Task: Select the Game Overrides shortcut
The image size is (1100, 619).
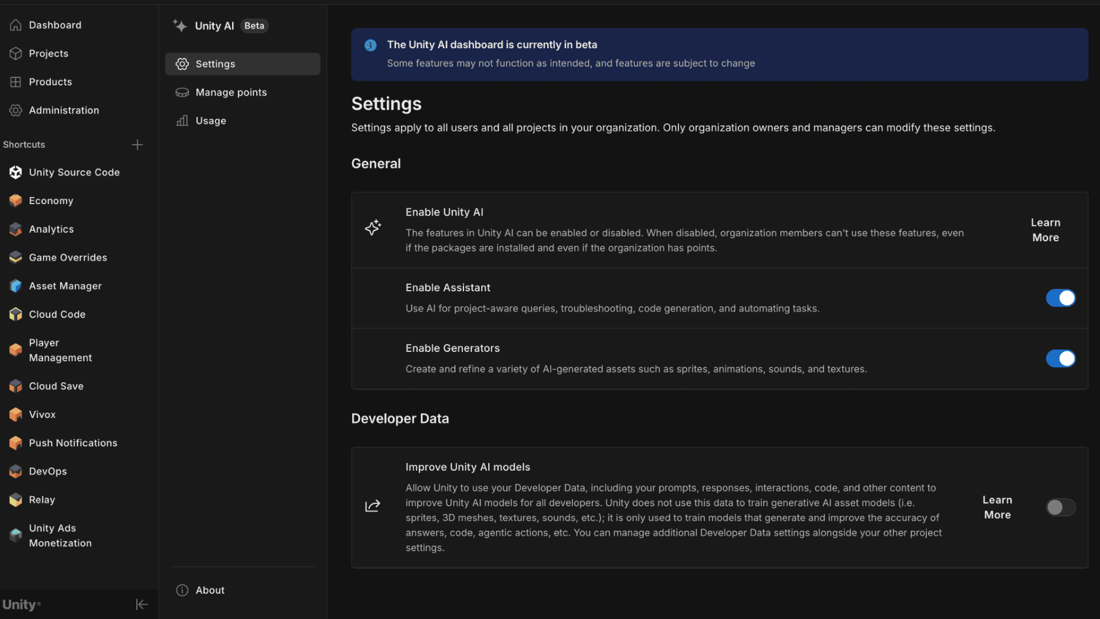Action: (x=15, y=257)
